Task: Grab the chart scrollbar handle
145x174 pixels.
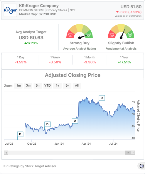Action: (x=128, y=153)
